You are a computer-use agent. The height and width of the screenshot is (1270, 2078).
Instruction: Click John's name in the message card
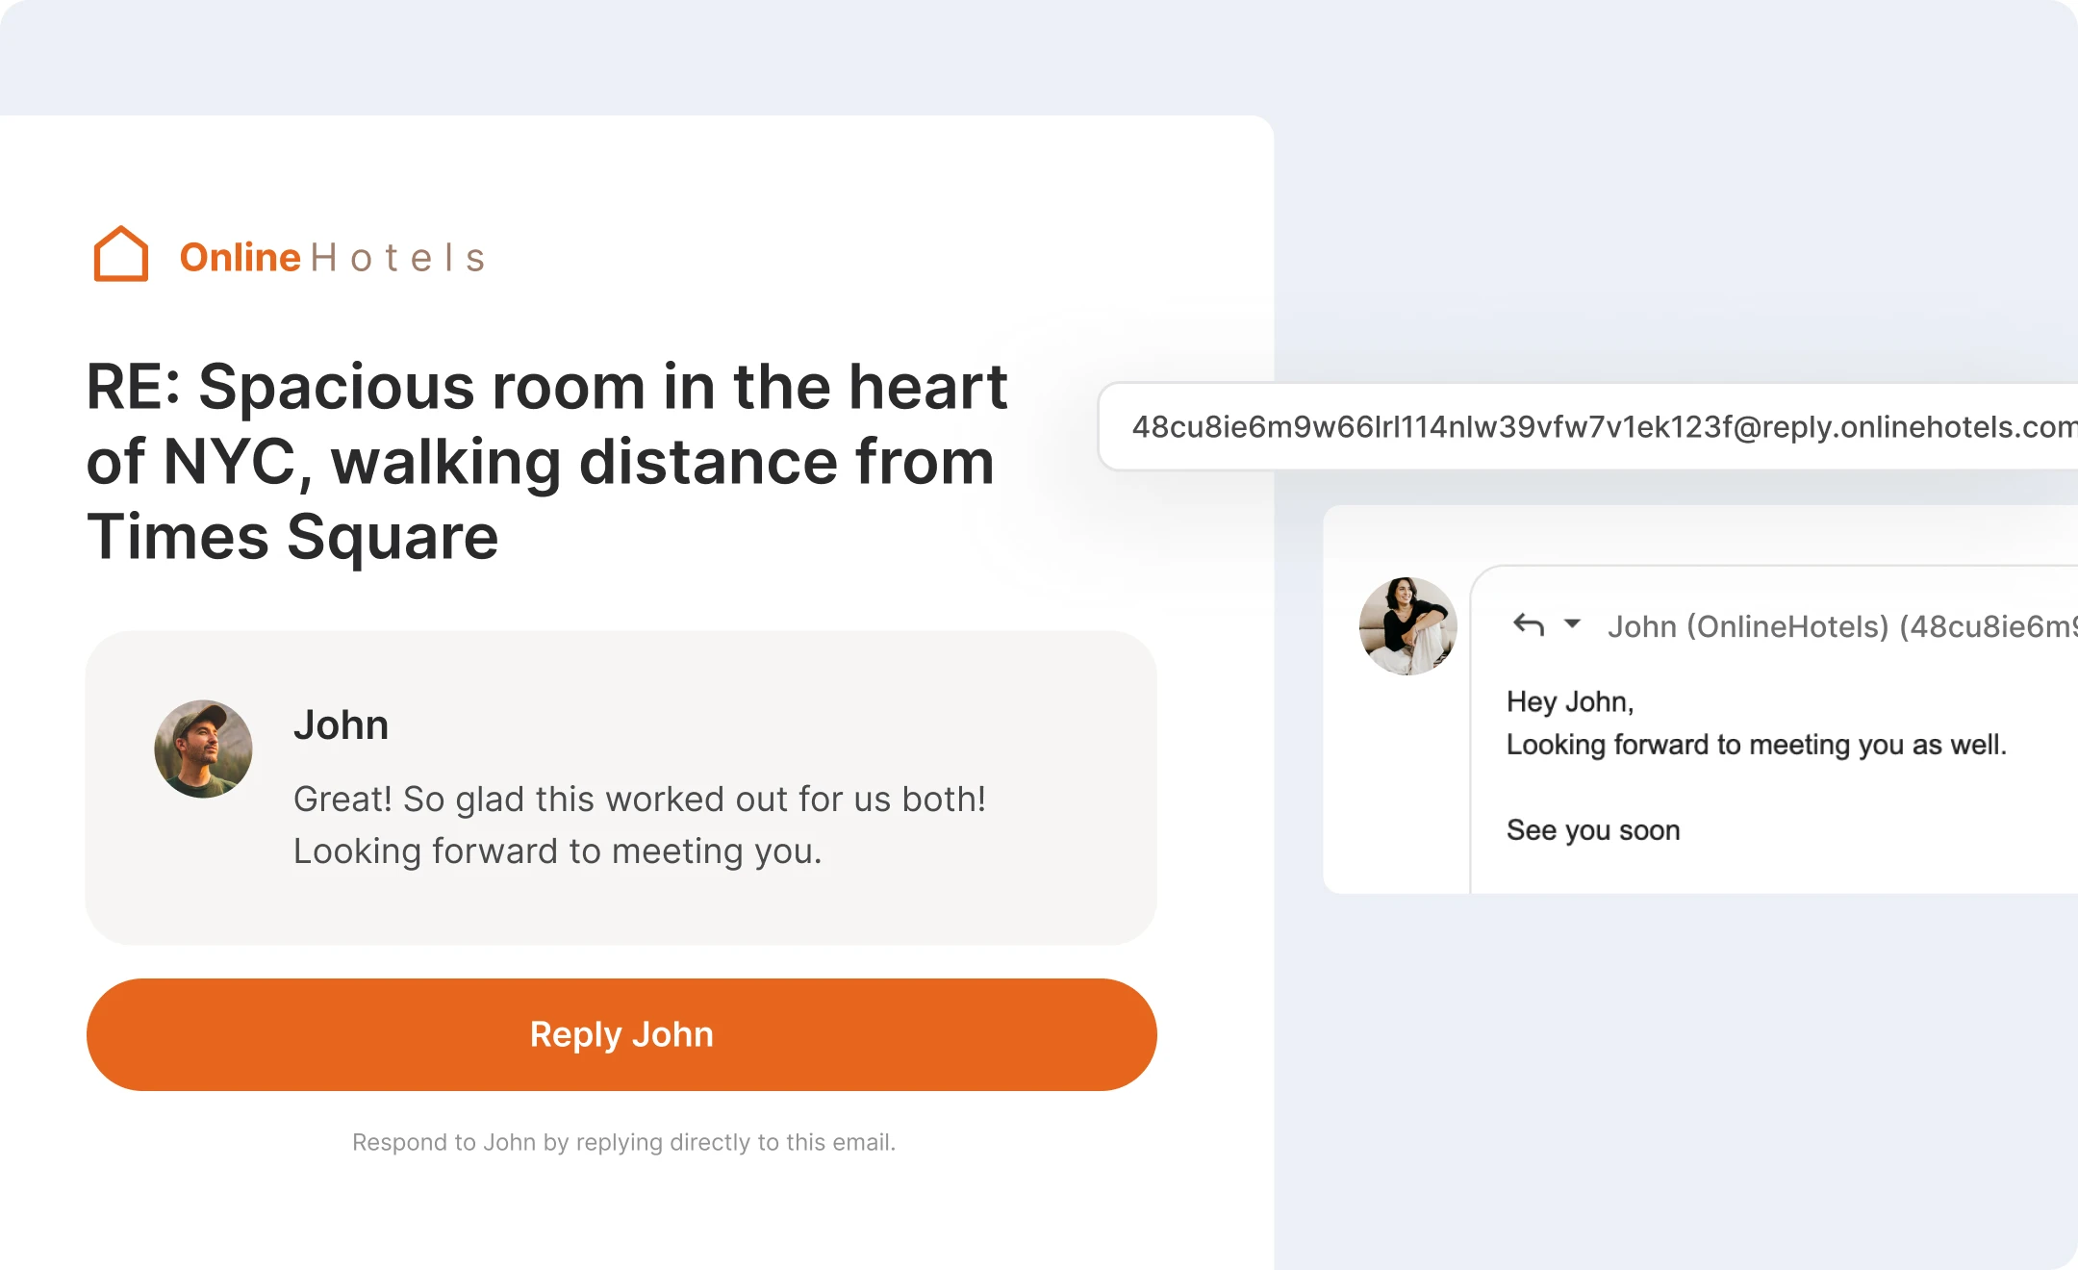341,724
